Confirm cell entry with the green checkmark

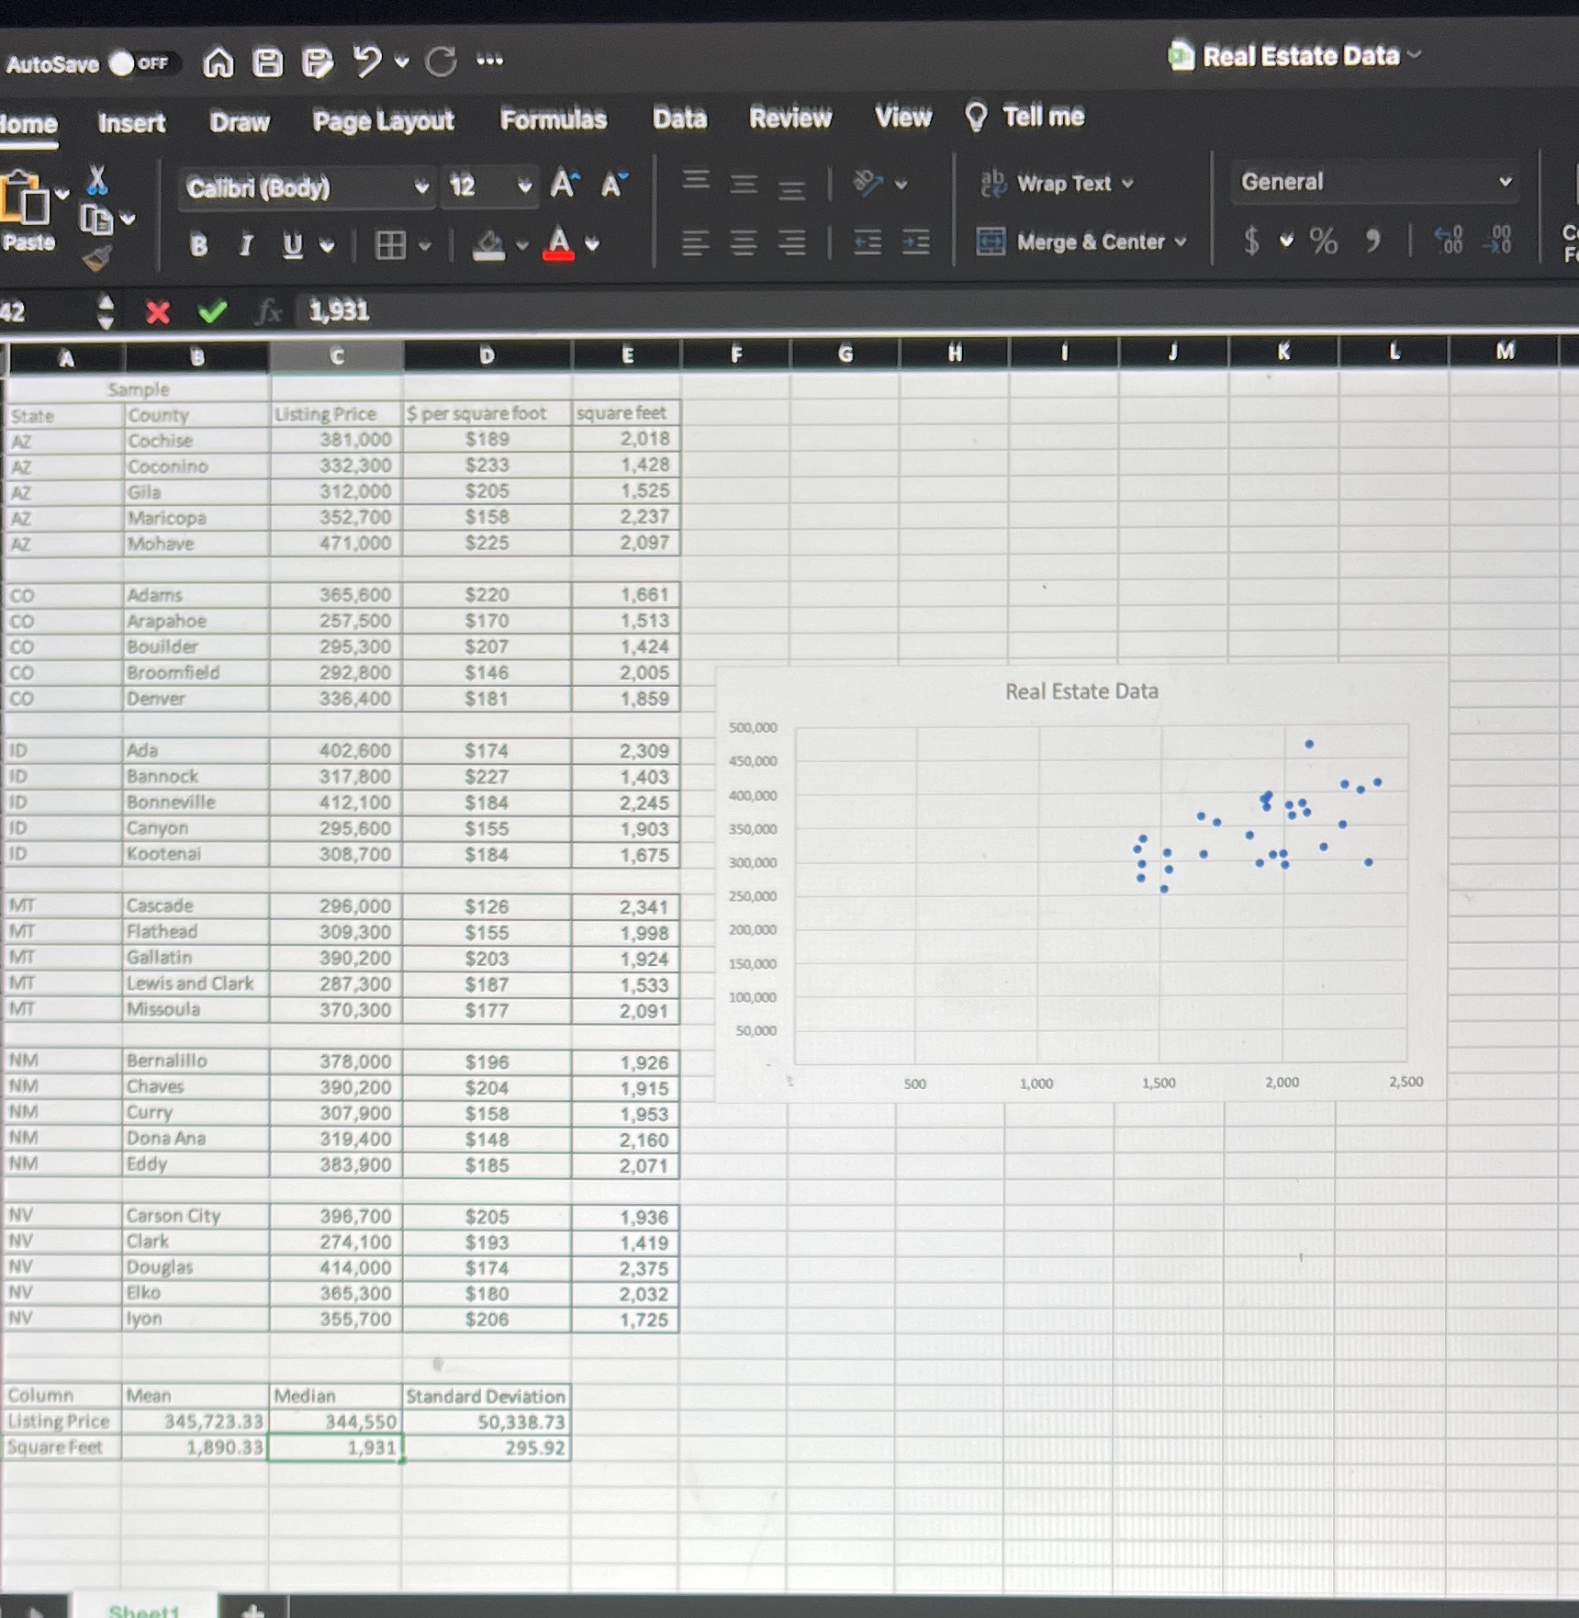coord(213,312)
